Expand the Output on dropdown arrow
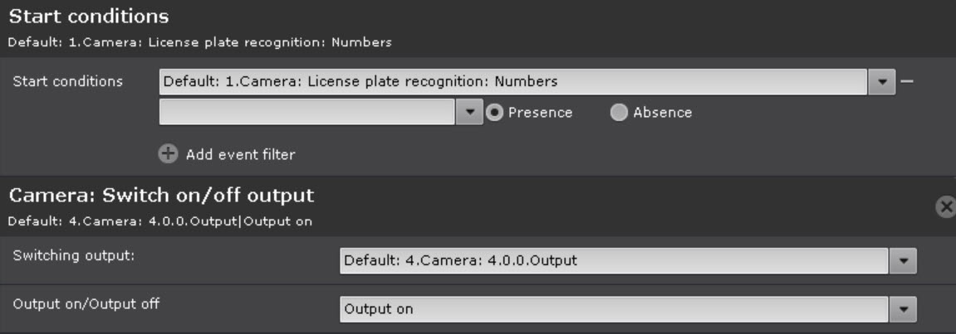This screenshot has height=334, width=956. pyautogui.click(x=903, y=309)
